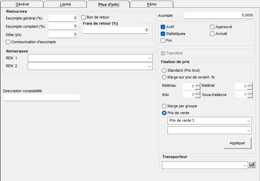Click the Sous-traitance value field

[x=241, y=94]
